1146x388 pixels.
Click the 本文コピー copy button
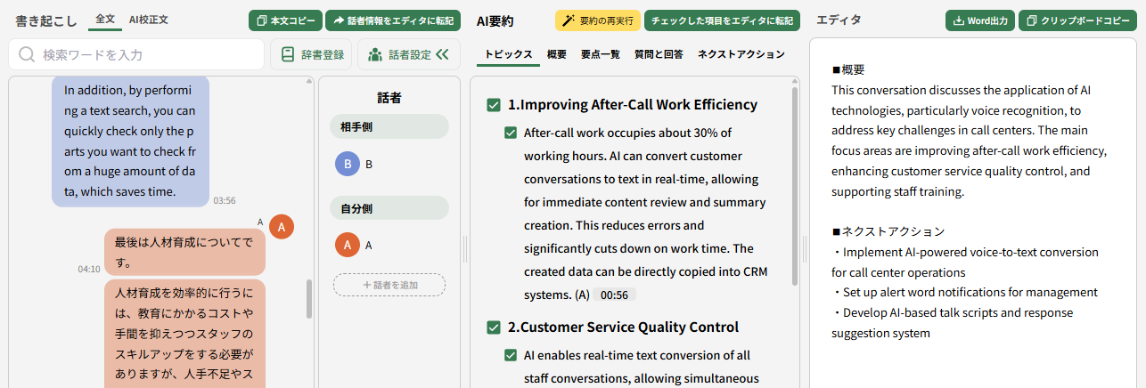point(285,20)
